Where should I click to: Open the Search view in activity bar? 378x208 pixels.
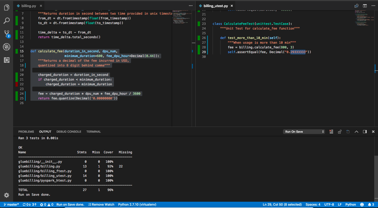point(7,21)
